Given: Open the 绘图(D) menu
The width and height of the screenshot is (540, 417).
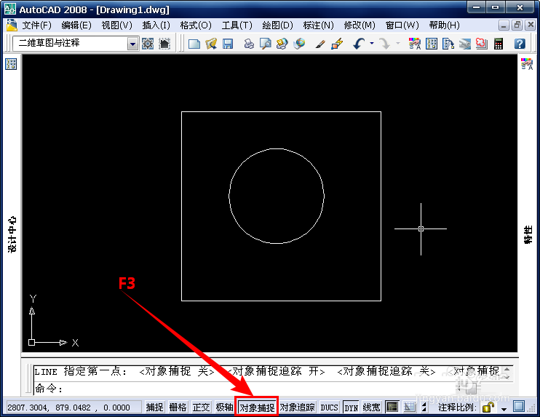Looking at the screenshot, I should pyautogui.click(x=277, y=25).
